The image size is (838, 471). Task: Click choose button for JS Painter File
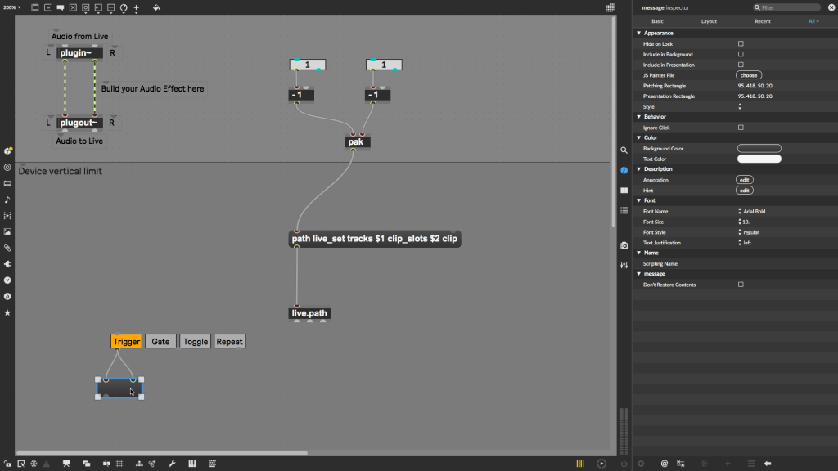point(749,75)
